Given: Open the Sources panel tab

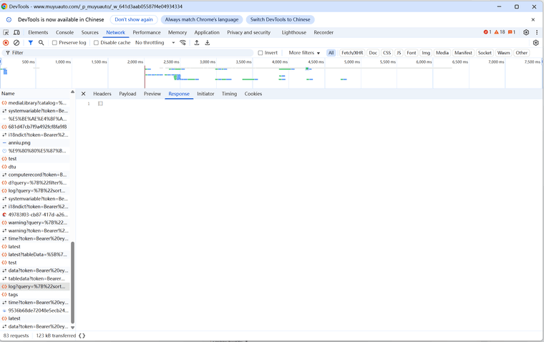Looking at the screenshot, I should (90, 32).
